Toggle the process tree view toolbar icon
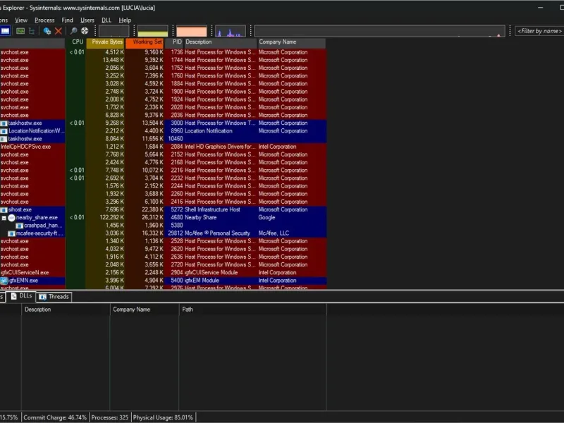The image size is (564, 423). pyautogui.click(x=32, y=31)
